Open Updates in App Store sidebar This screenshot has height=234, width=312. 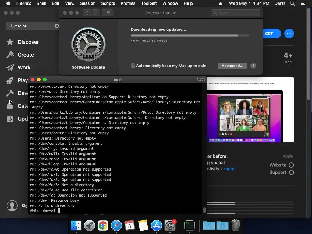pyautogui.click(x=17, y=119)
